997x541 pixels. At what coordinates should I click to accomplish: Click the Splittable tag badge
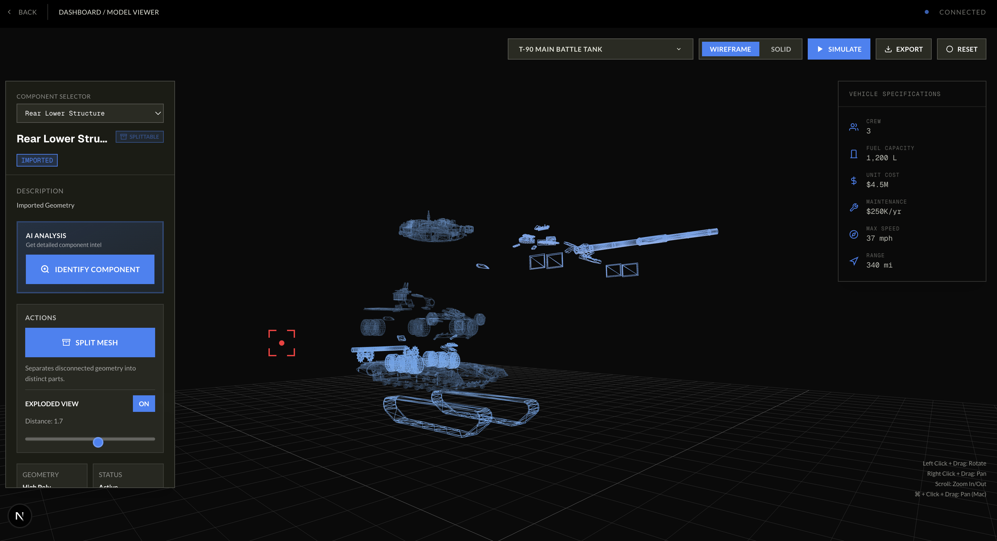click(140, 137)
